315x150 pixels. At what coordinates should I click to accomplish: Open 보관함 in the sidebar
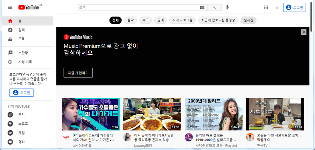click(28, 53)
